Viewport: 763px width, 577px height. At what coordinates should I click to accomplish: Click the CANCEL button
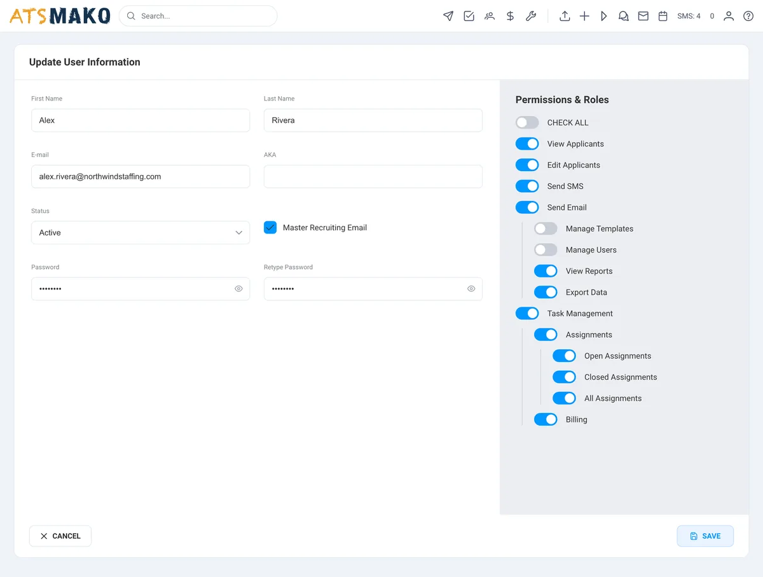[x=60, y=536]
